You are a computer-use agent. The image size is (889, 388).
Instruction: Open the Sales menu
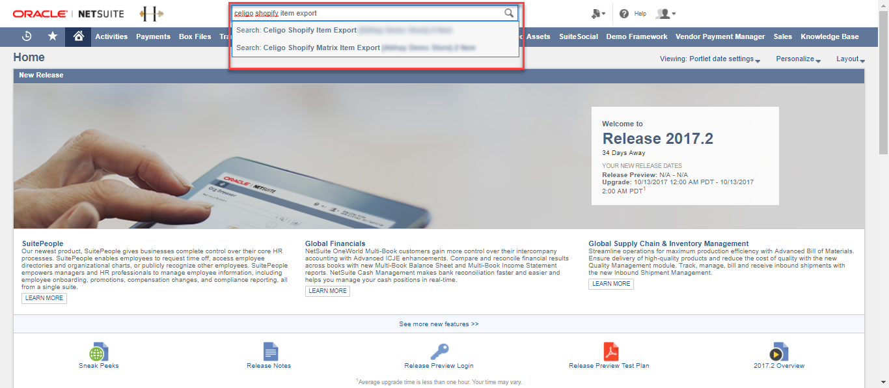[783, 36]
